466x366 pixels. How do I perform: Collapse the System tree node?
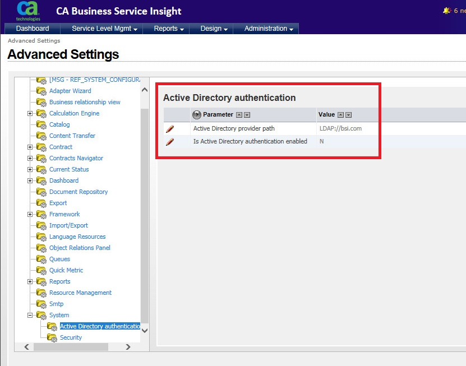coord(30,315)
